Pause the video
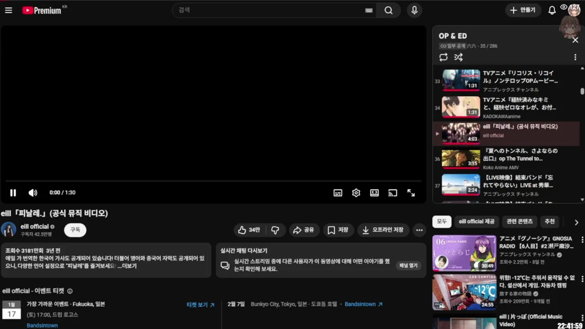 (13, 193)
